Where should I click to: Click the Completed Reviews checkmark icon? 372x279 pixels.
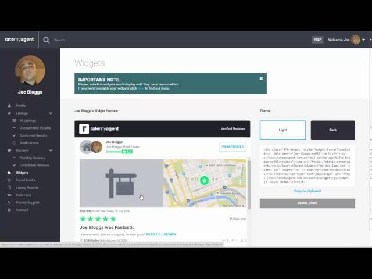coord(14,165)
